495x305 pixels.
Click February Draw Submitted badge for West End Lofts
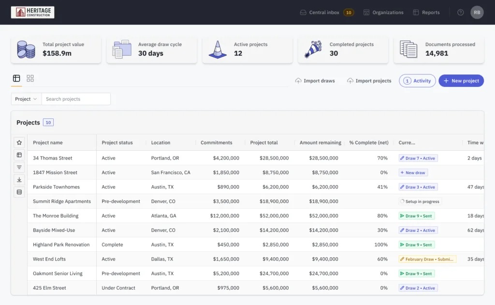(427, 259)
